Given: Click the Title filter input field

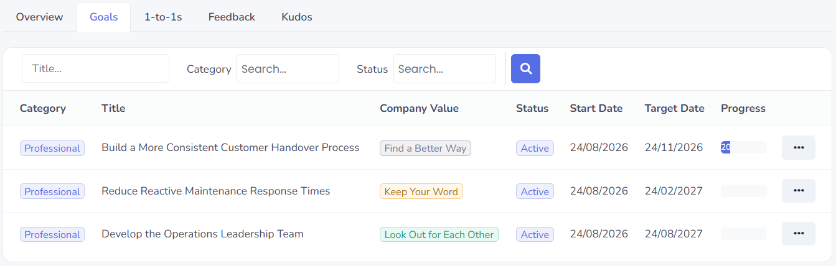Looking at the screenshot, I should 95,68.
